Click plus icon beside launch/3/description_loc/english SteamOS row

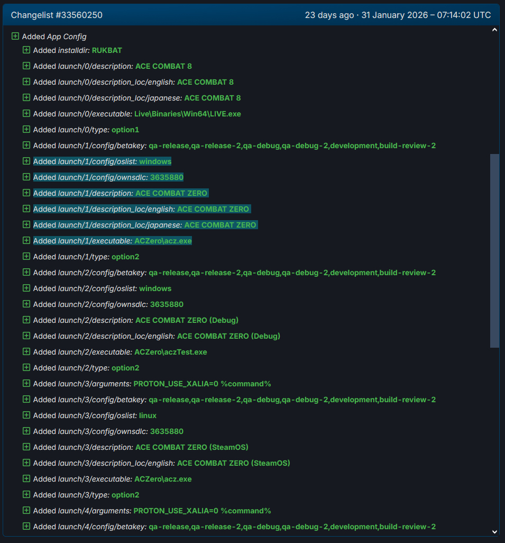coord(26,463)
